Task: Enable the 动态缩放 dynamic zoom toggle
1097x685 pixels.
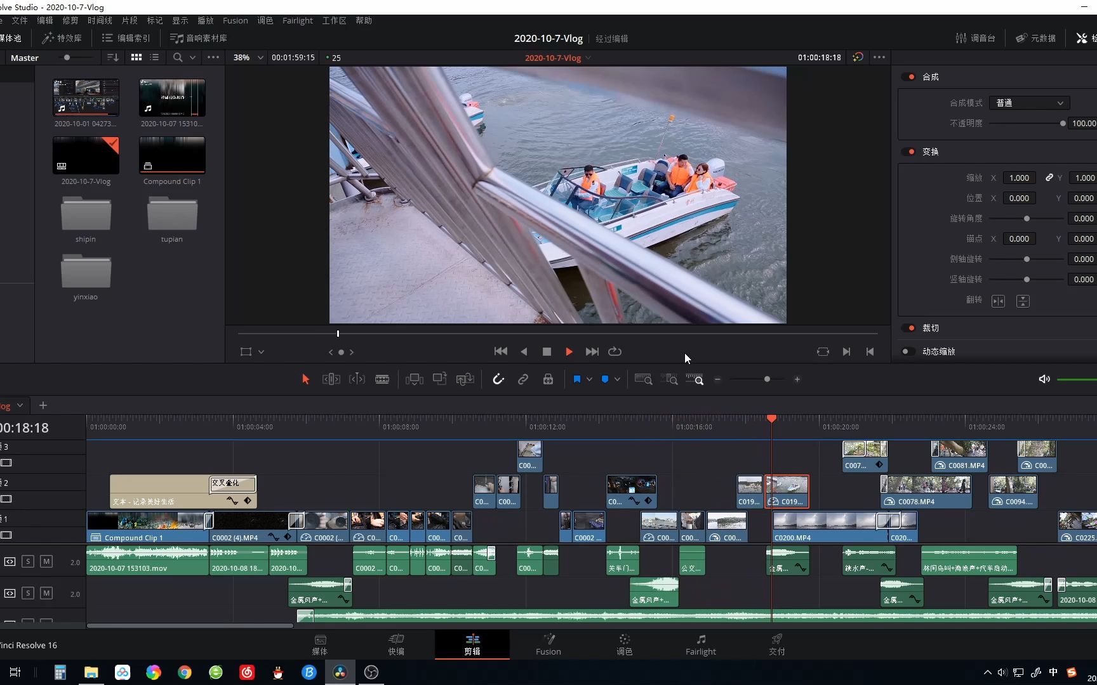Action: click(x=909, y=351)
